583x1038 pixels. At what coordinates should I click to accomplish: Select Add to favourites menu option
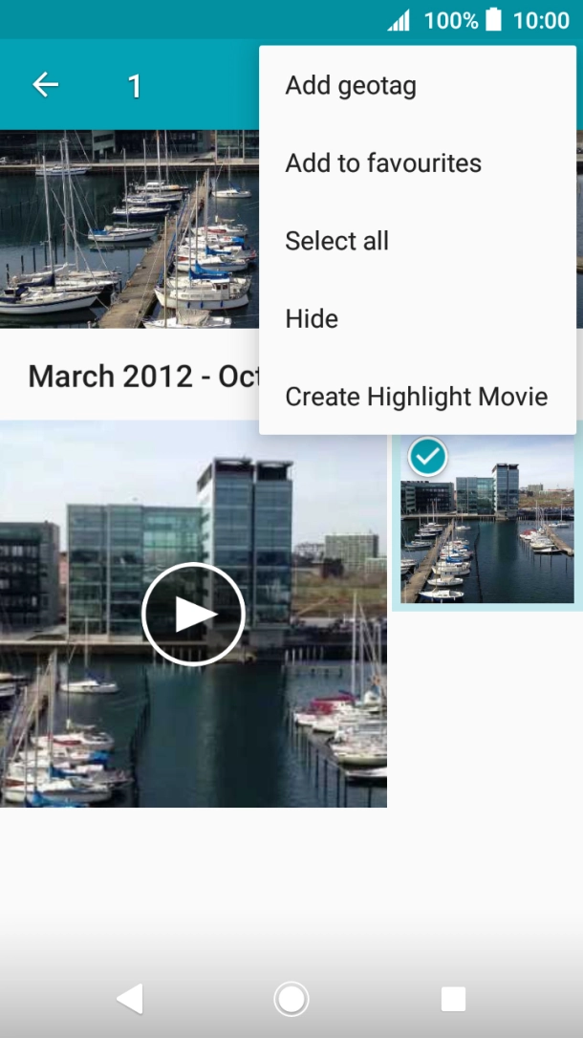(x=382, y=163)
